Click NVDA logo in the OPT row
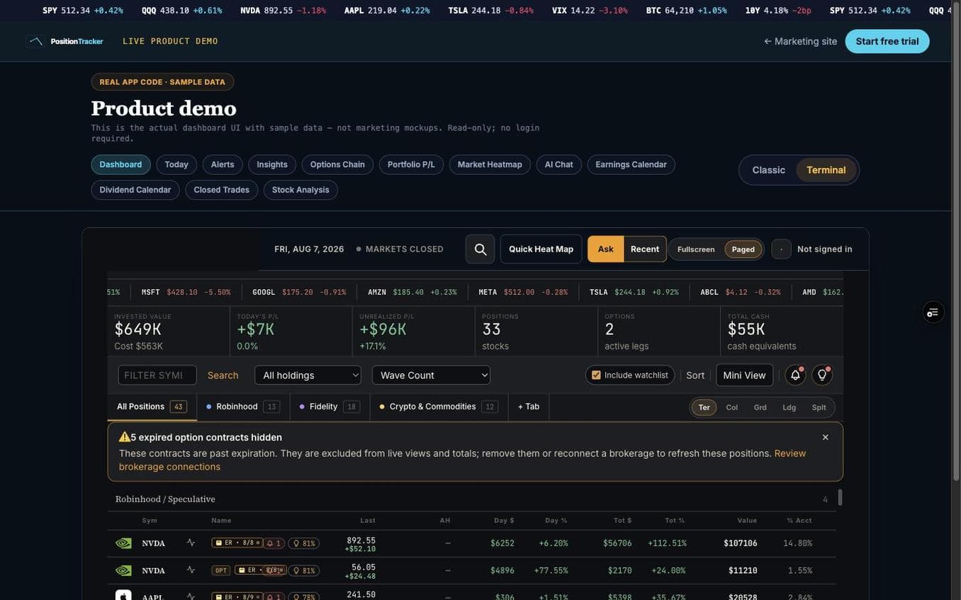This screenshot has width=961, height=600. tap(123, 570)
